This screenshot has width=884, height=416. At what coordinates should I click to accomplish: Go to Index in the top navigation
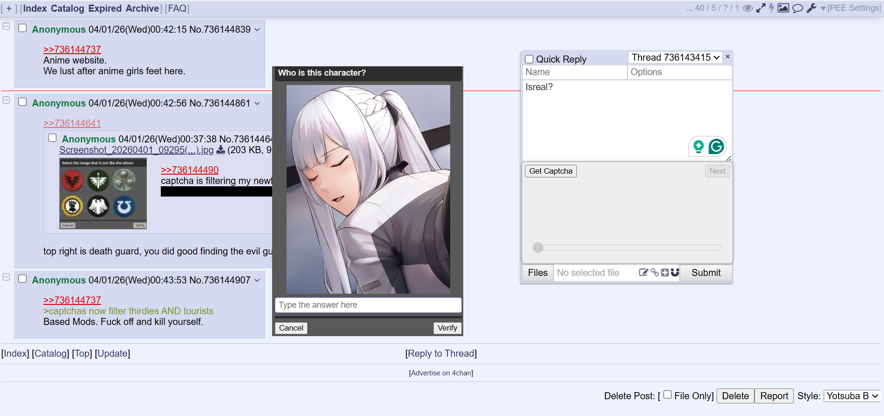coord(35,8)
